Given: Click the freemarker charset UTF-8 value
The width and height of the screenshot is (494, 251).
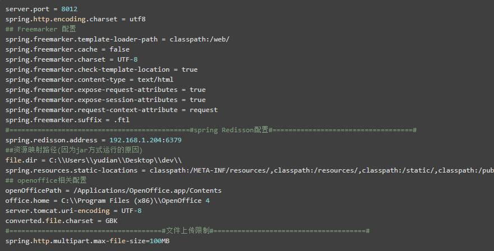Looking at the screenshot, I should [x=127, y=59].
